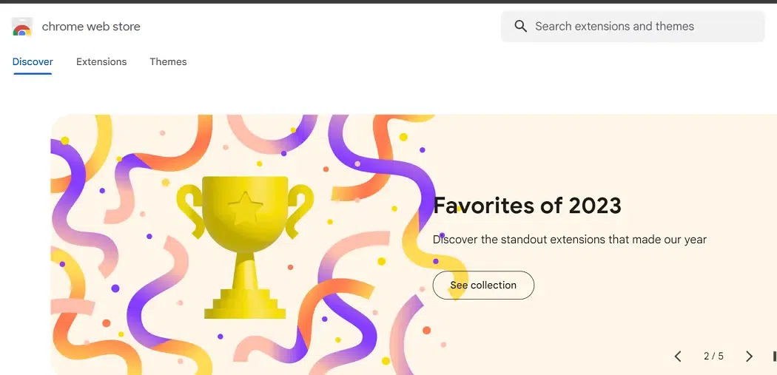Click the banner description about standout extensions
Image resolution: width=777 pixels, height=375 pixels.
click(570, 240)
